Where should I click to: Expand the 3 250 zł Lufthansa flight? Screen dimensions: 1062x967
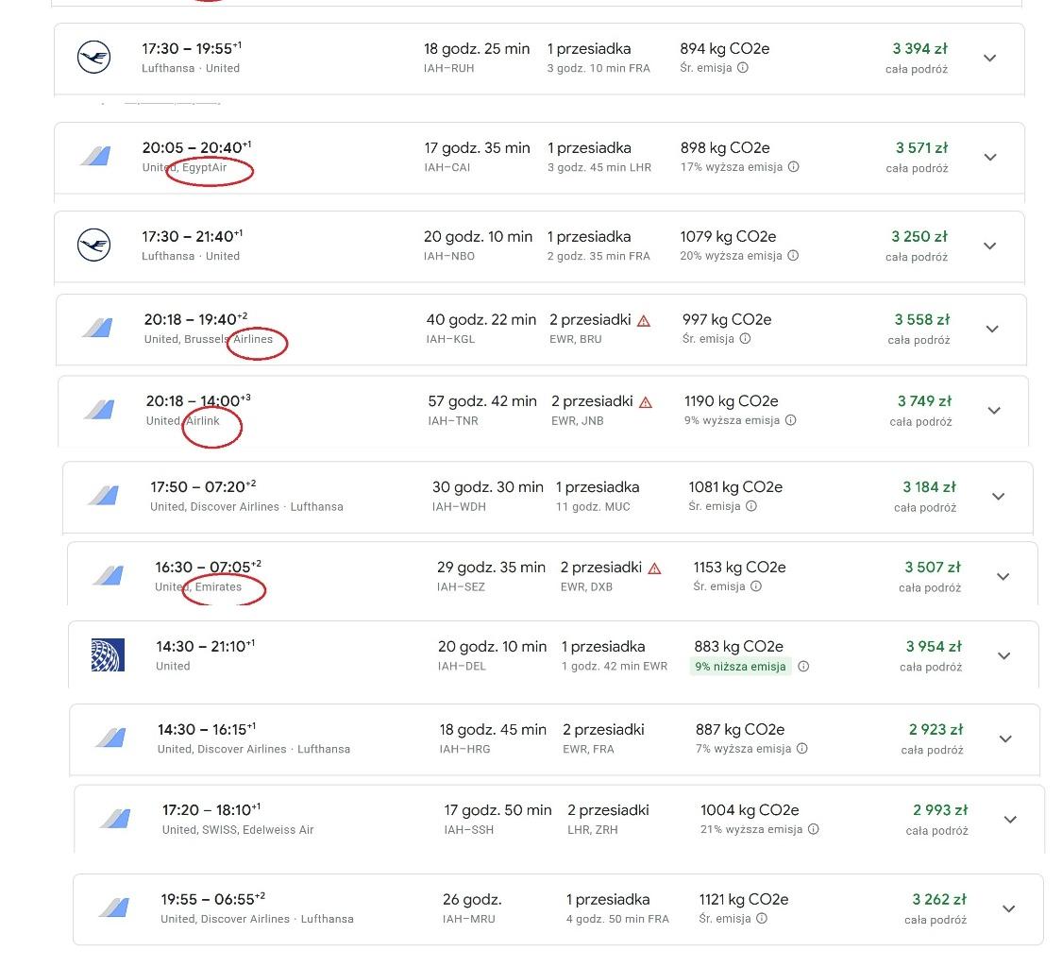(x=989, y=246)
